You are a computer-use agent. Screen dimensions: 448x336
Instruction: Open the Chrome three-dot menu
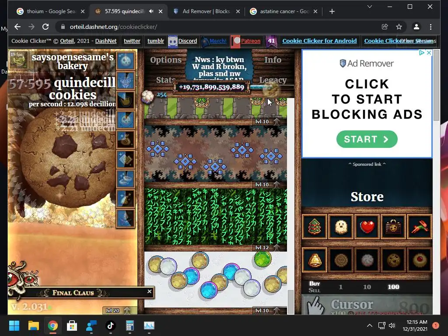[x=430, y=27]
